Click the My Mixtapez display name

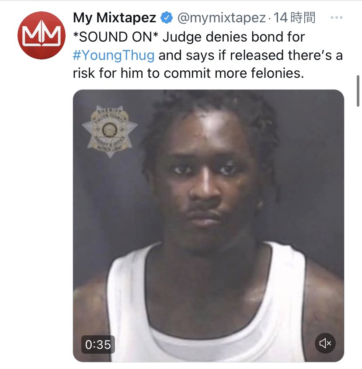pyautogui.click(x=115, y=18)
